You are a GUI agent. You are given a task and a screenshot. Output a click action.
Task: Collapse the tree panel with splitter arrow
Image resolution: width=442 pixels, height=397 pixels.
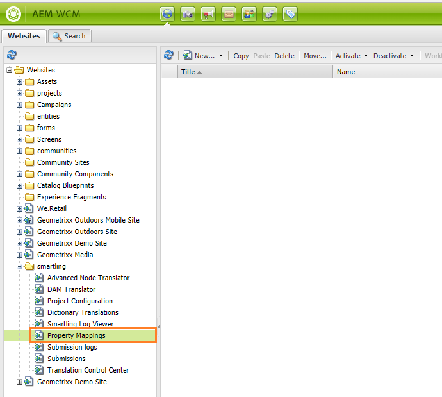click(x=158, y=326)
